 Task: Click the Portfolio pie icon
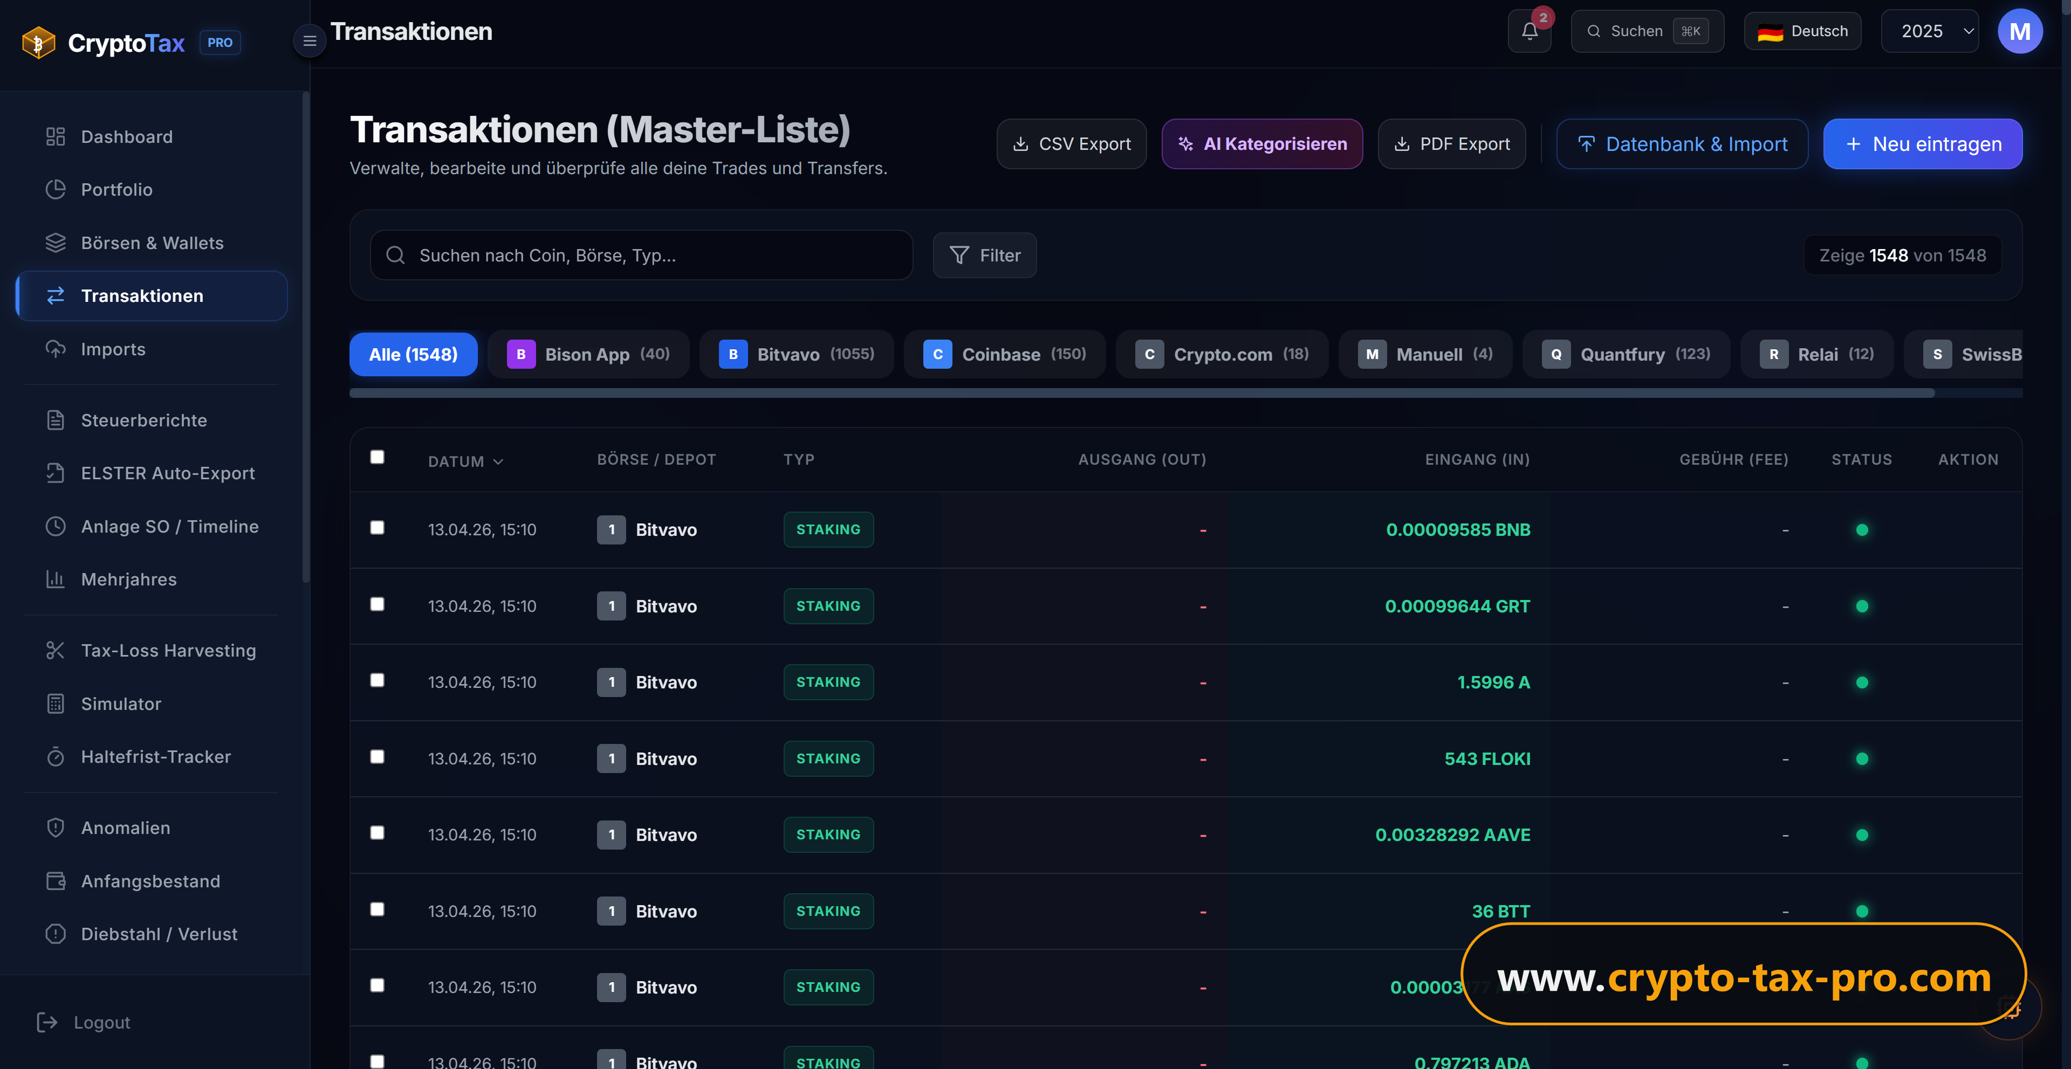[x=56, y=190]
